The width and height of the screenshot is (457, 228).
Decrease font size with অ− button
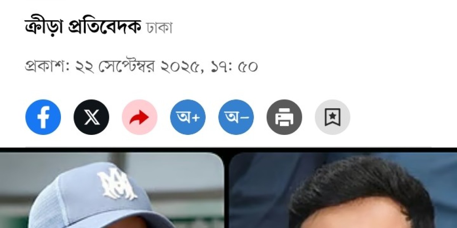click(236, 117)
